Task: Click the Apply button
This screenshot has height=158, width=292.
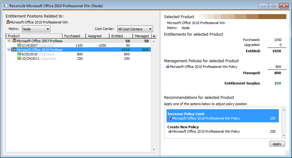Action: point(277,144)
